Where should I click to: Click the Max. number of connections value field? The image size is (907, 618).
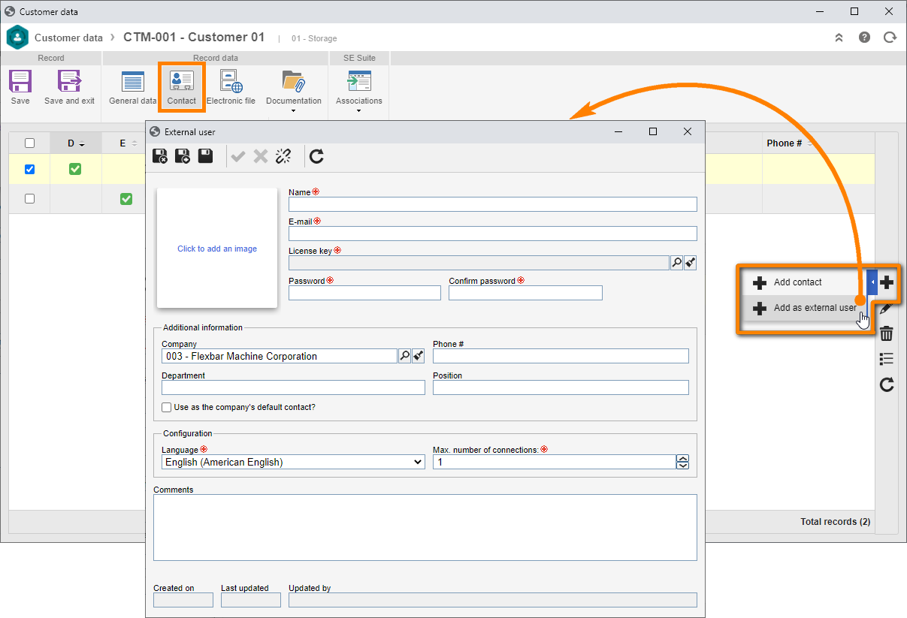point(554,462)
